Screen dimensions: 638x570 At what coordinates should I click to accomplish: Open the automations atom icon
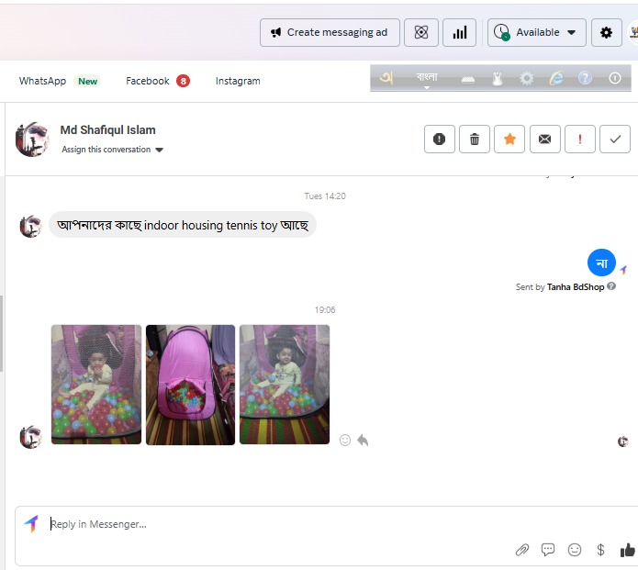[x=420, y=32]
